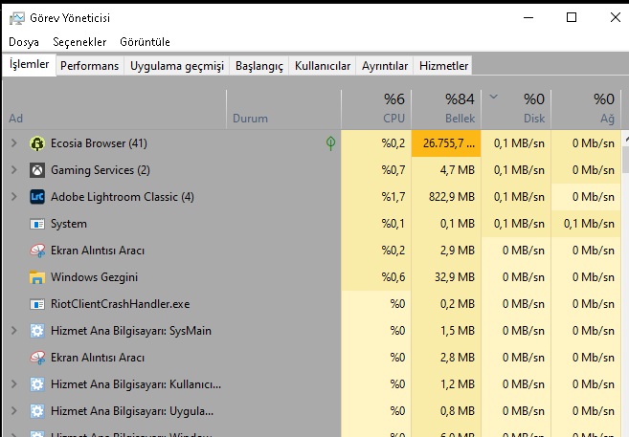Click the %1,7 CPU value of Lightroom
This screenshot has width=629, height=437.
393,197
